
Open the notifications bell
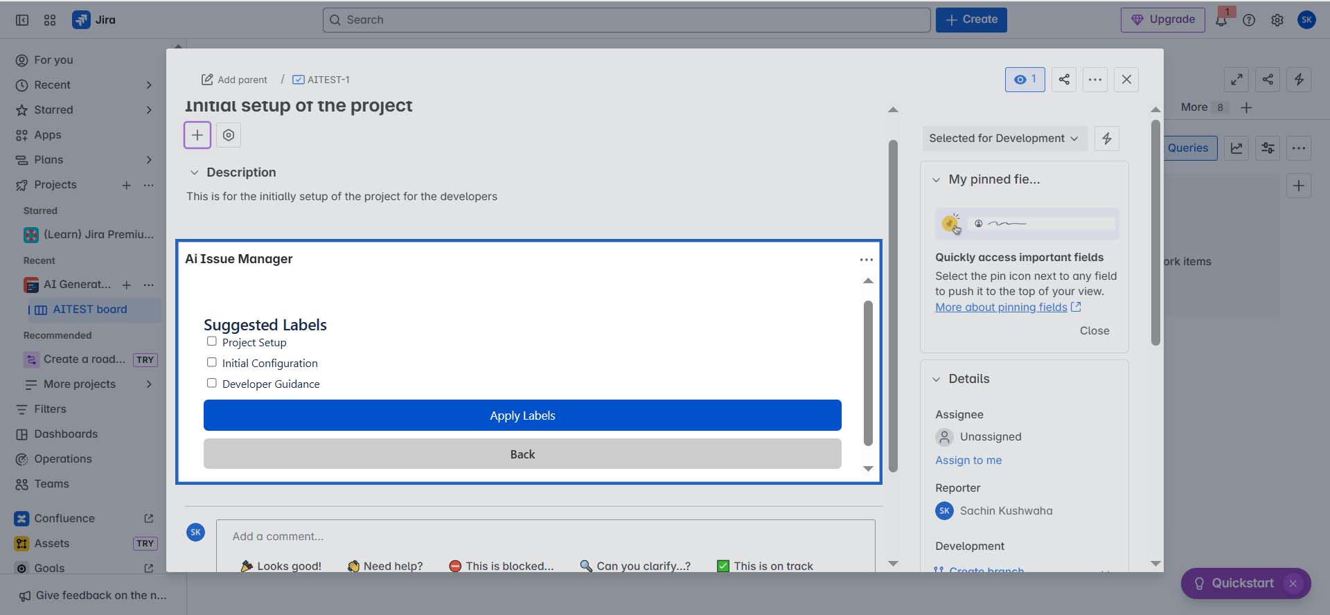coord(1221,20)
